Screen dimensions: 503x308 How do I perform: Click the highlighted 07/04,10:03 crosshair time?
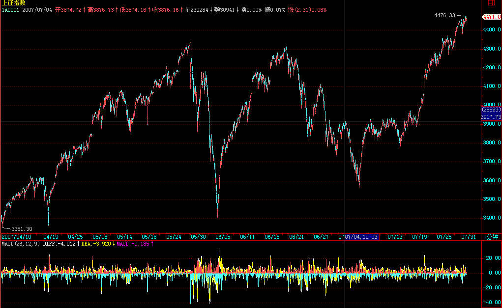click(x=361, y=237)
